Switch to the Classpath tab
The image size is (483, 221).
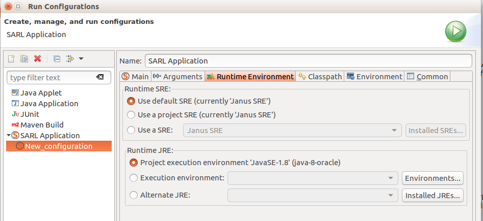[320, 76]
